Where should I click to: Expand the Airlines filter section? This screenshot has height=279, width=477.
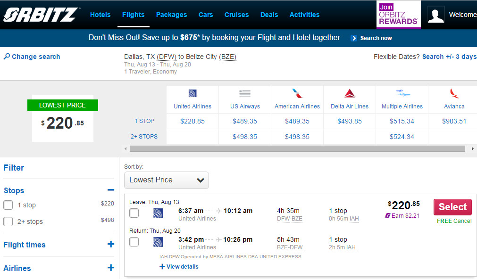(x=111, y=267)
